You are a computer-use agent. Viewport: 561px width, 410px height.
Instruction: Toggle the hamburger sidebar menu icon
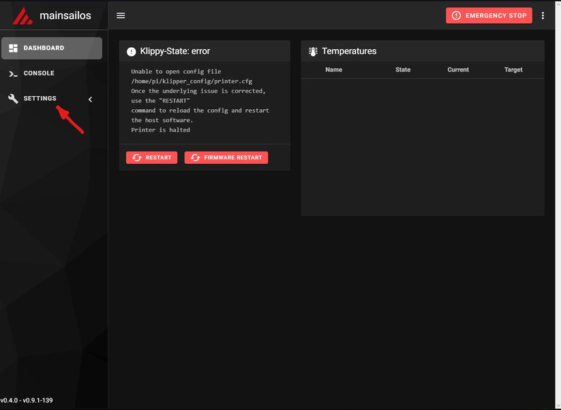121,16
